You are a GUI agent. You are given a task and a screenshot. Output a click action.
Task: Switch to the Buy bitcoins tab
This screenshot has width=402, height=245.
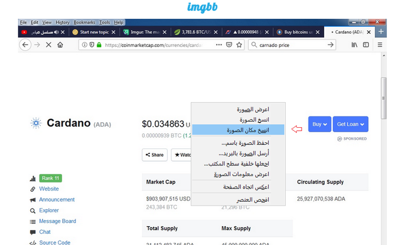tap(299, 32)
